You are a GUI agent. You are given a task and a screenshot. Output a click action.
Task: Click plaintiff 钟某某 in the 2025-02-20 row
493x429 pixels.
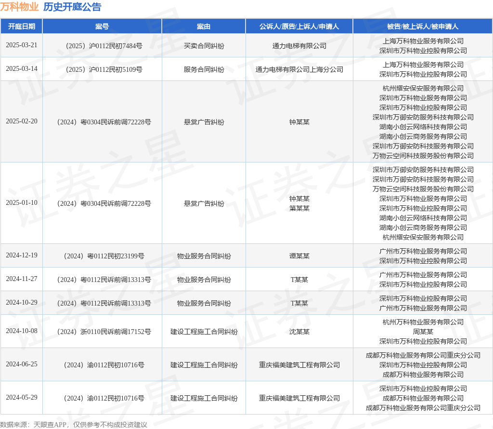tap(299, 122)
